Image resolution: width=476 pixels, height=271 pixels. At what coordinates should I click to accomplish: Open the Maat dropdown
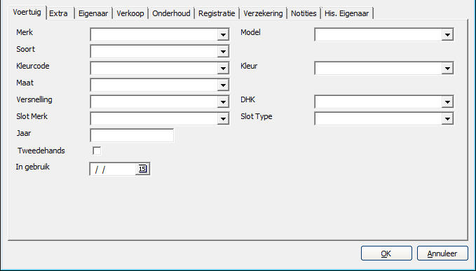click(223, 85)
